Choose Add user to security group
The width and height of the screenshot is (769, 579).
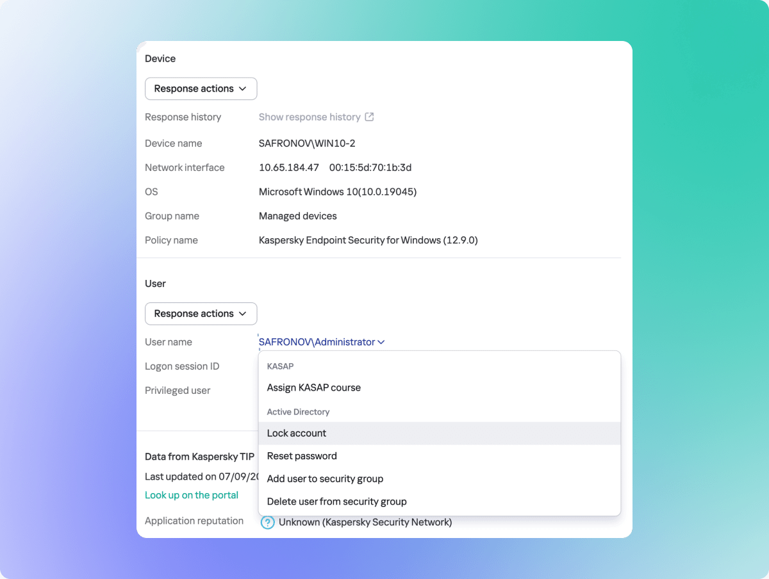click(440, 479)
